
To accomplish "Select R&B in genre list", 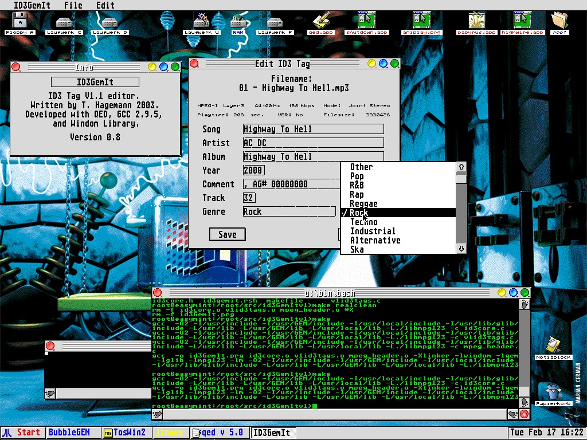I will [x=398, y=185].
